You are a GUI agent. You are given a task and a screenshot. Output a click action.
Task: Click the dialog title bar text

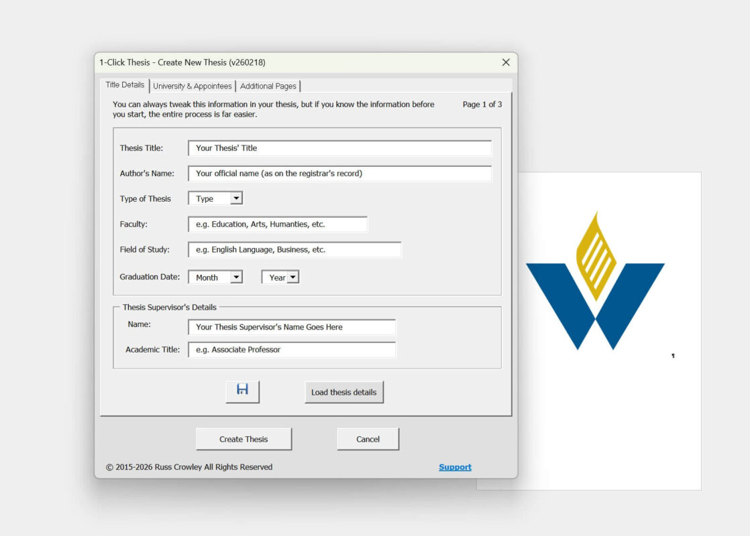[182, 62]
